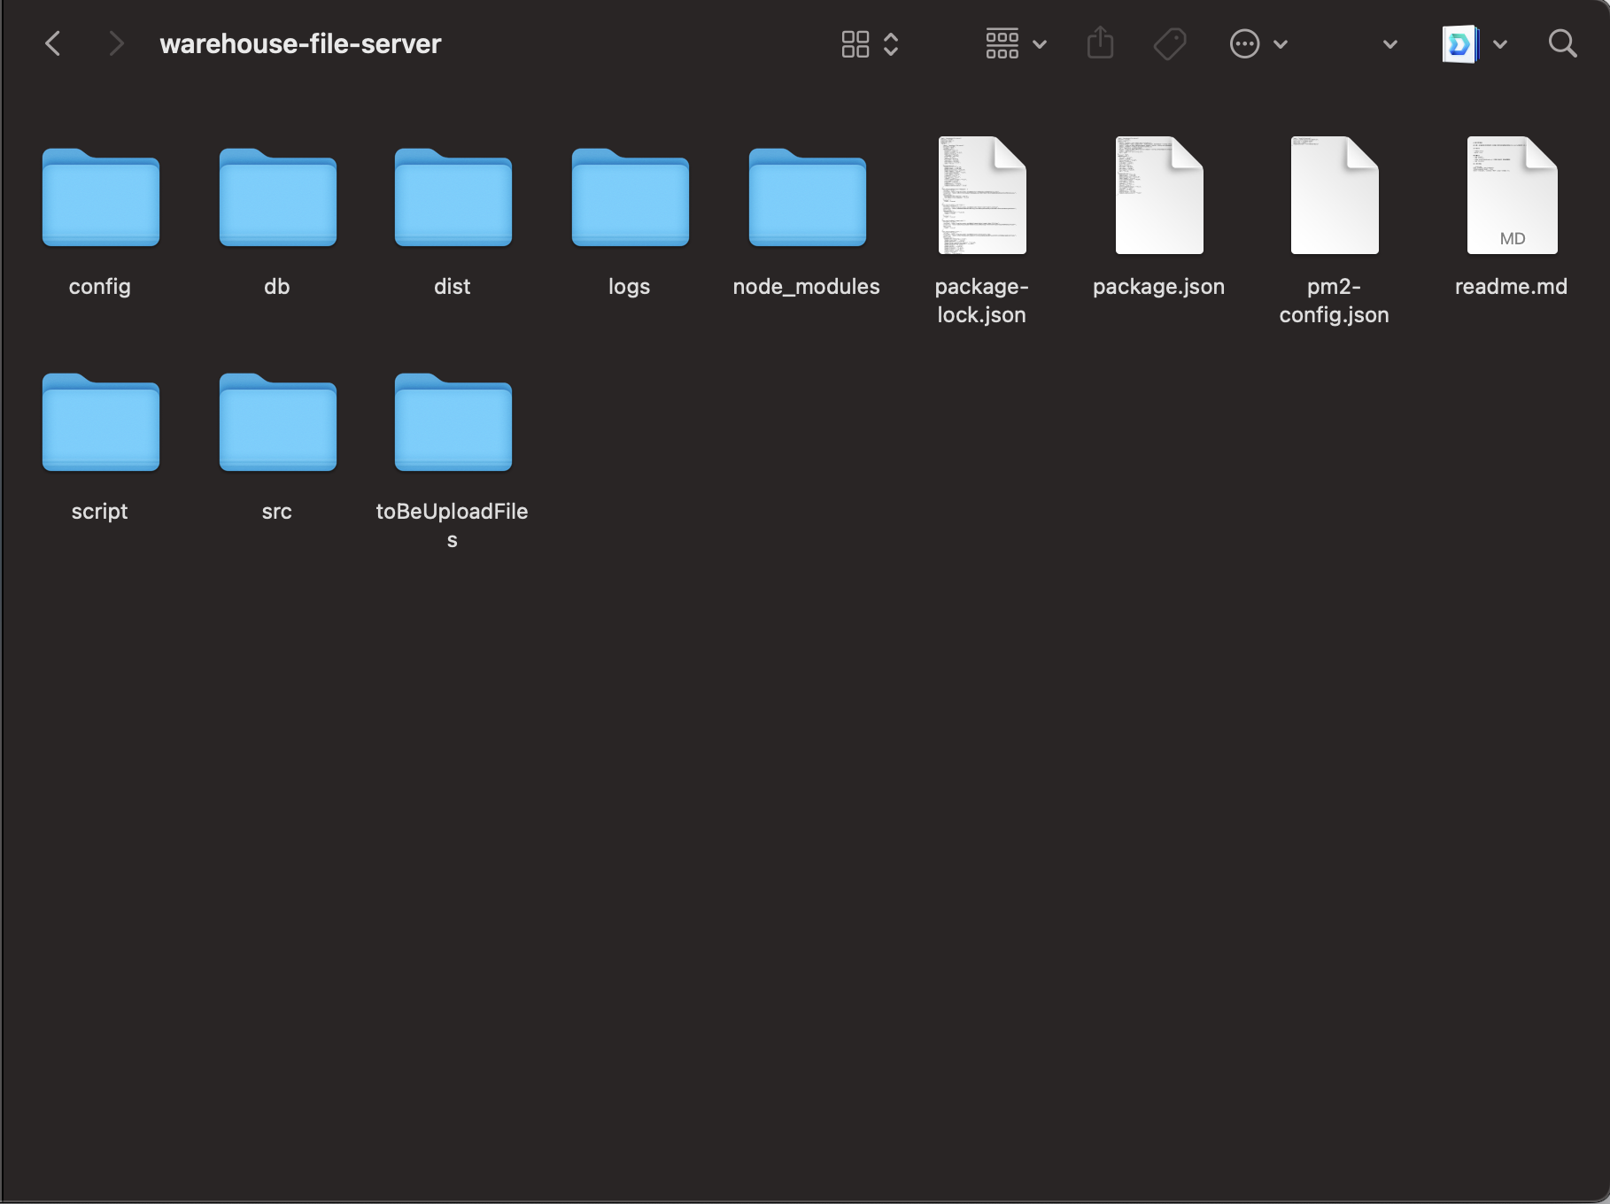The image size is (1610, 1204).
Task: Click the 'src' folder name label
Action: (277, 512)
